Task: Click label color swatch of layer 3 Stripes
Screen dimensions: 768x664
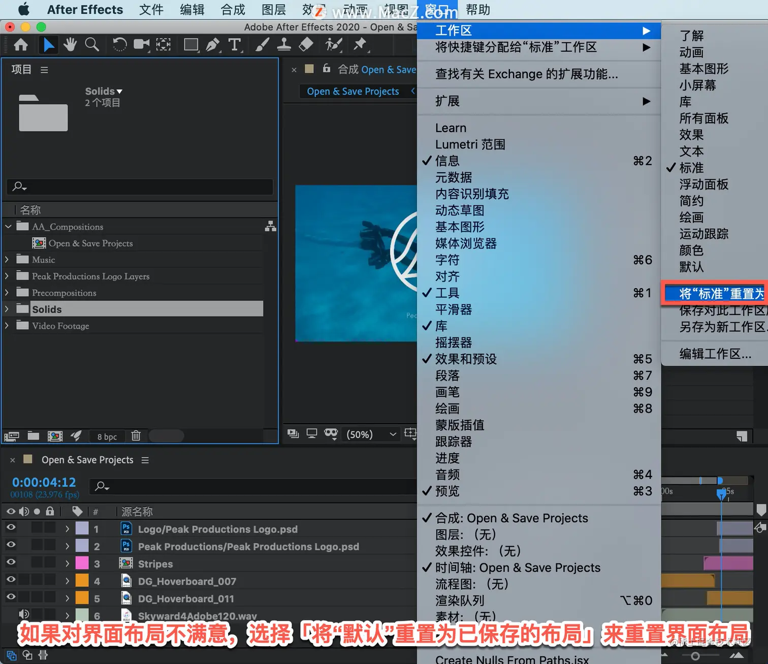Action: (x=82, y=563)
